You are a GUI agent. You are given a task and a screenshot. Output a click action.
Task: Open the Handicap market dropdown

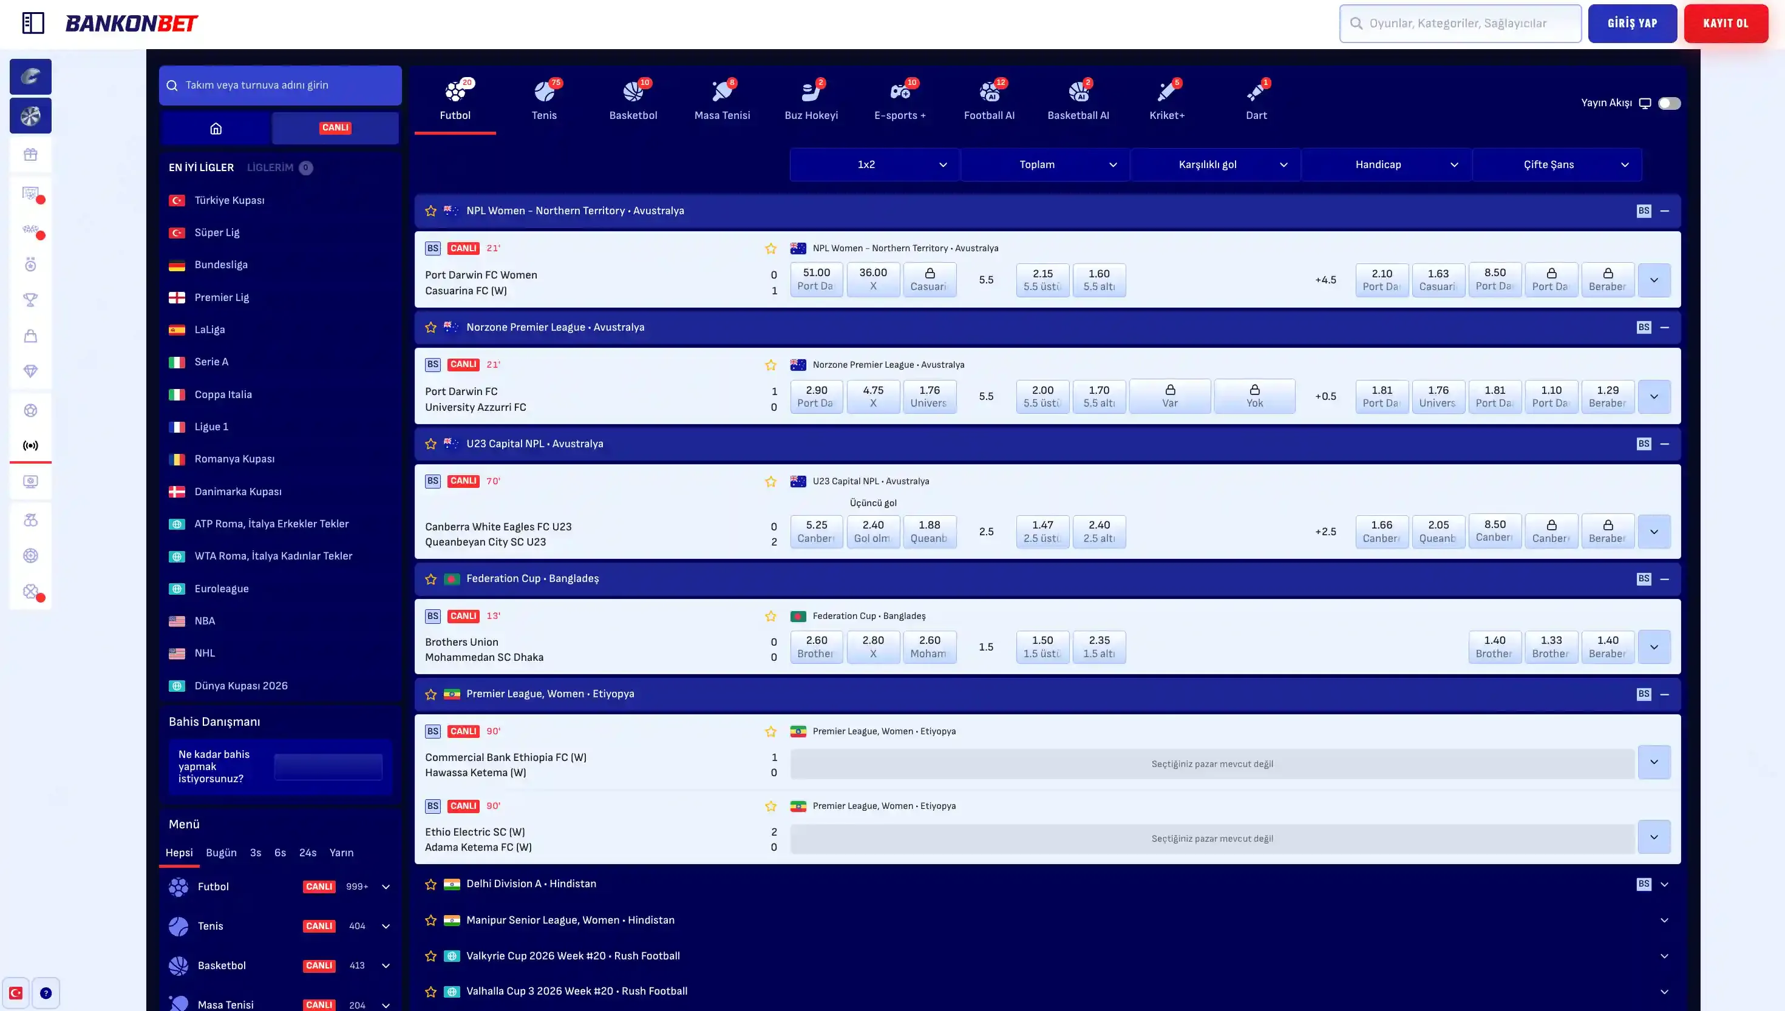(1386, 164)
